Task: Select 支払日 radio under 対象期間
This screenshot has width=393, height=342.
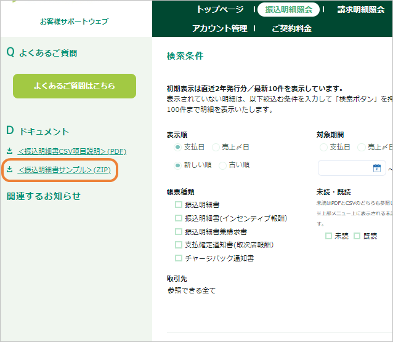Action: pos(323,147)
